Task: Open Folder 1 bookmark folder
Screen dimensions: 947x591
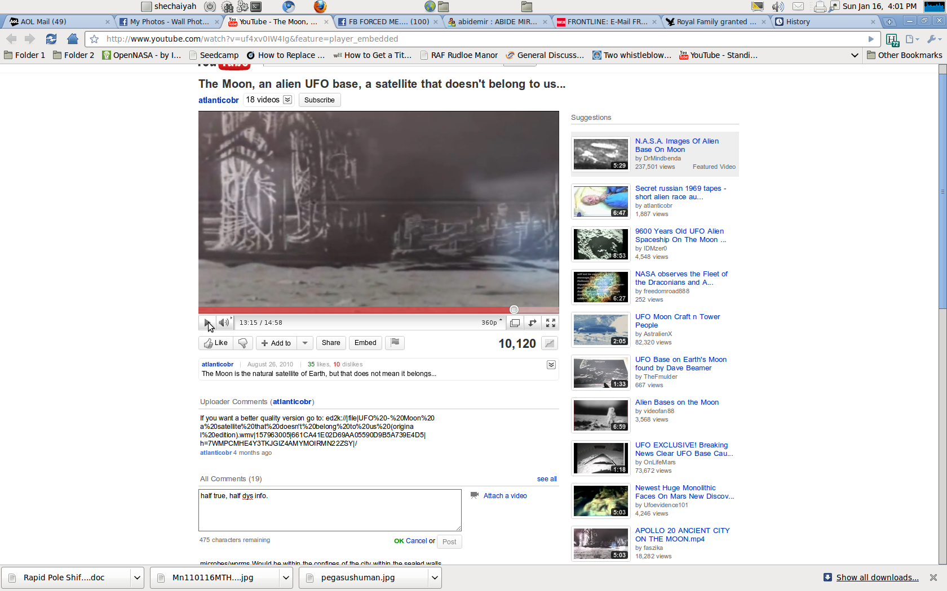Action: click(x=25, y=55)
